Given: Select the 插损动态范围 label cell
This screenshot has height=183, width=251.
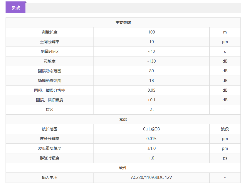Looking at the screenshot, I should tap(50, 81).
